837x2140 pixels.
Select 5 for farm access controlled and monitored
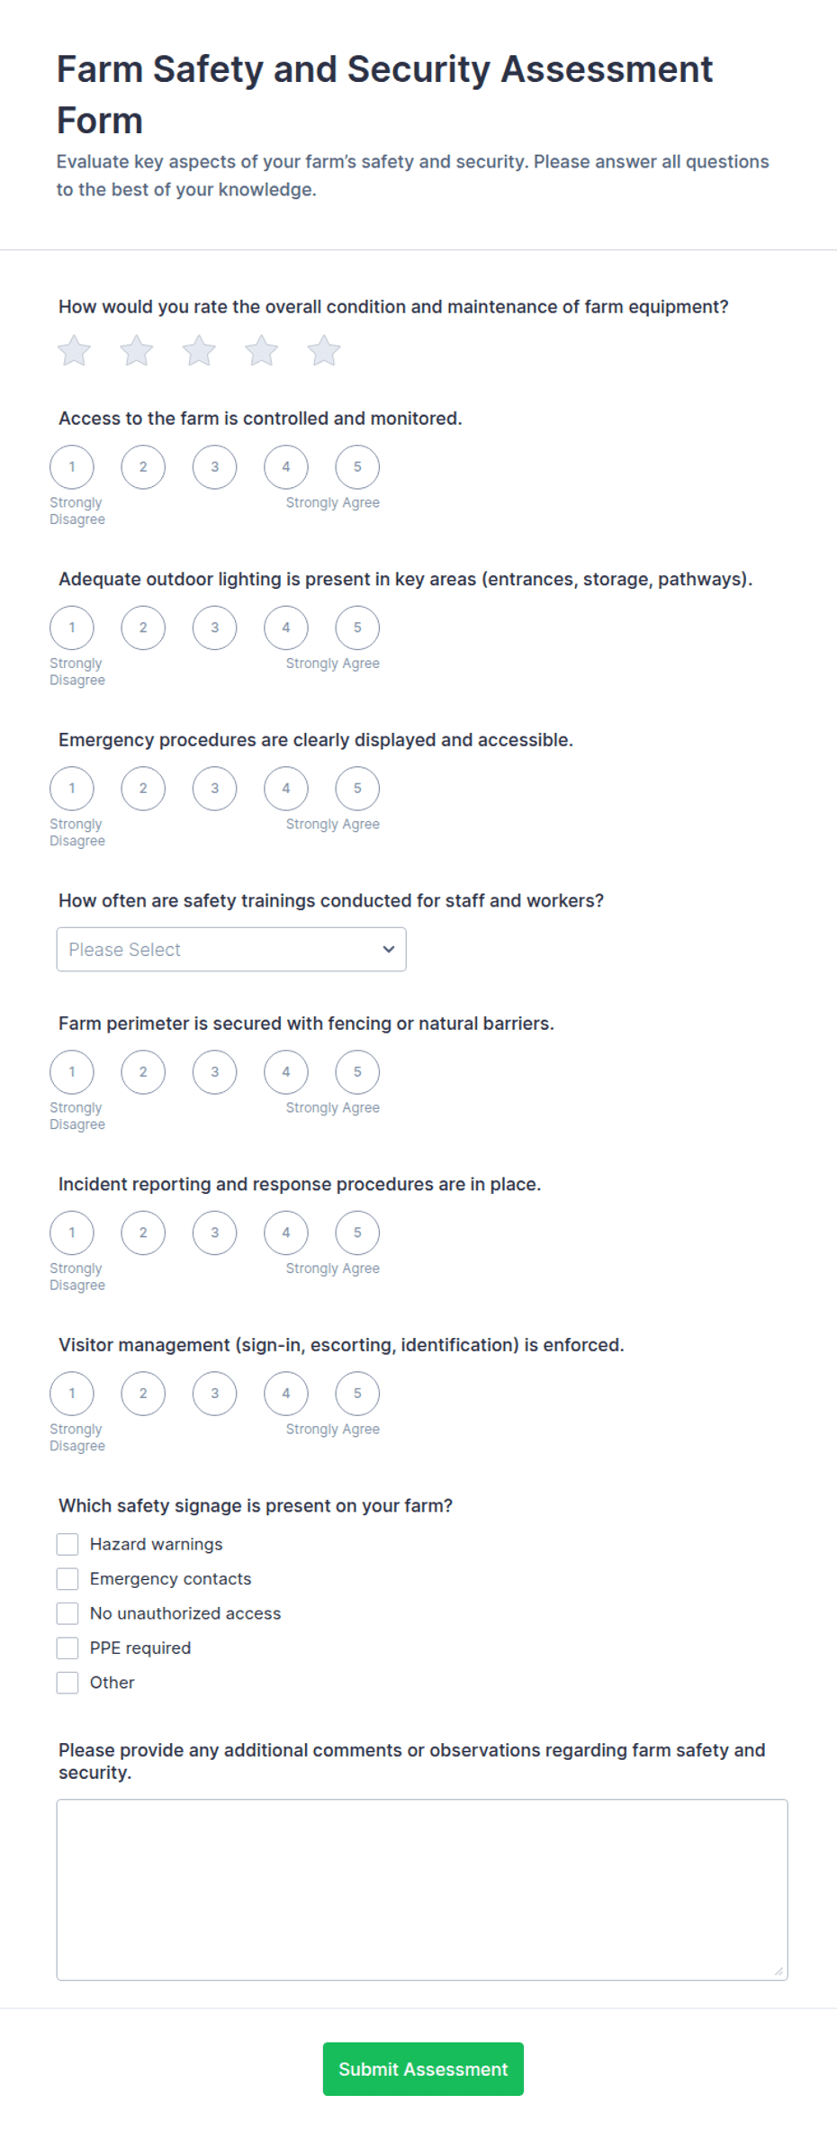click(357, 467)
